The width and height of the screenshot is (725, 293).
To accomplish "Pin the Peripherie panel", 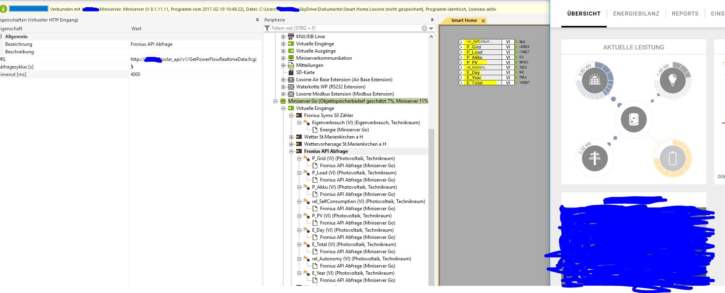I will click(432, 20).
